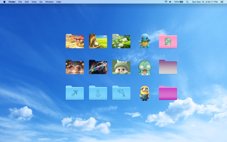The image size is (227, 142).
Task: Open the folder with Totoro artwork
Action: pos(98,41)
